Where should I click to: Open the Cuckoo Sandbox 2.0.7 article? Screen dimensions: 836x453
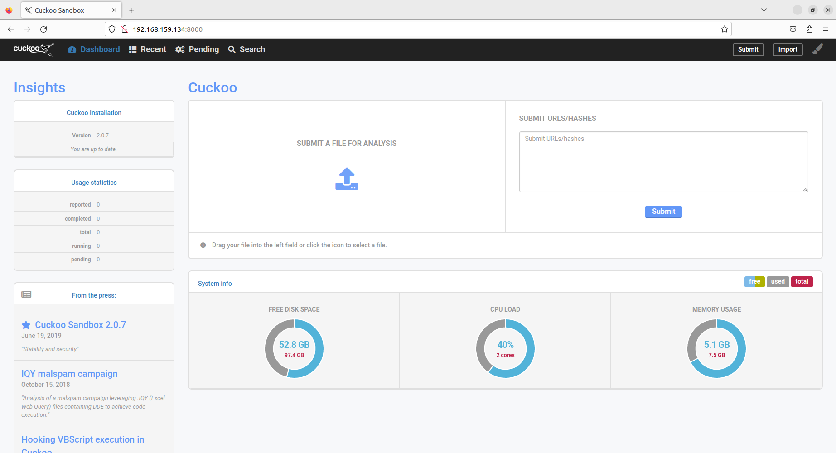80,325
